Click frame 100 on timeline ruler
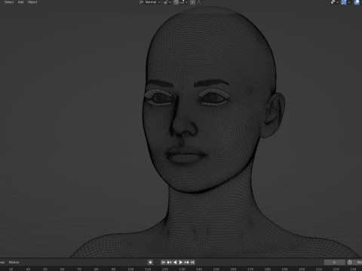This screenshot has height=271, width=362. (130, 269)
